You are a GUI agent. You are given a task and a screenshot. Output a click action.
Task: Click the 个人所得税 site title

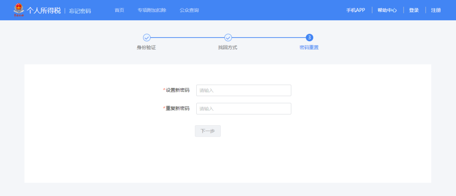(x=44, y=10)
